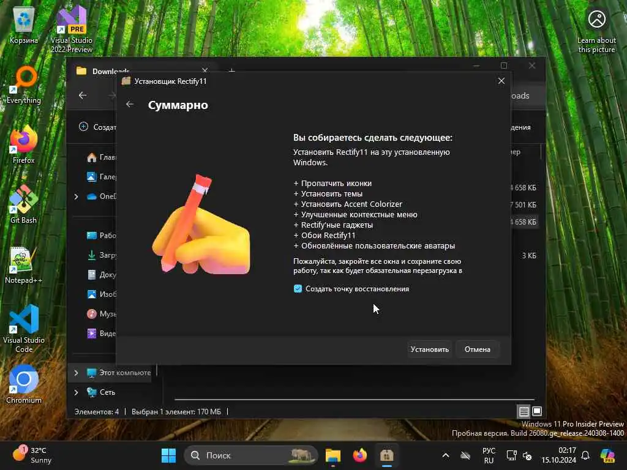
Task: Click OneDrive cloud tray icon
Action: tap(465, 455)
